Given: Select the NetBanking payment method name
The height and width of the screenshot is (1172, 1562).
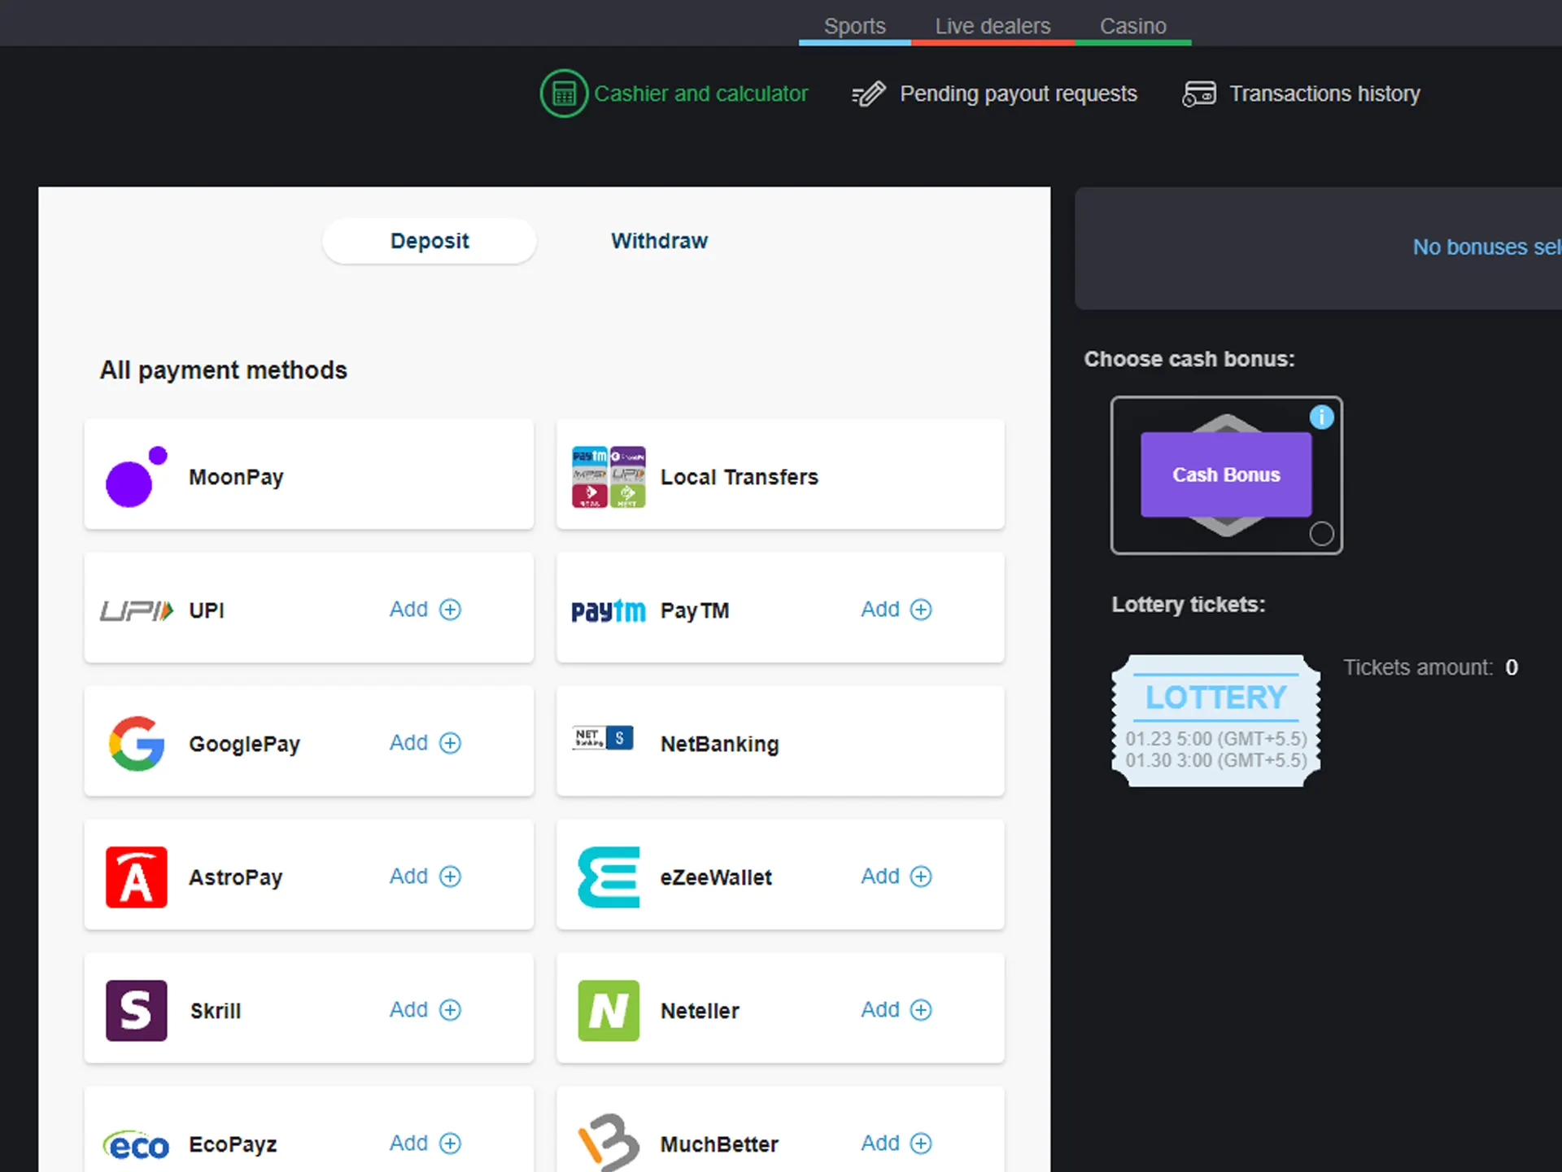Looking at the screenshot, I should click(720, 744).
